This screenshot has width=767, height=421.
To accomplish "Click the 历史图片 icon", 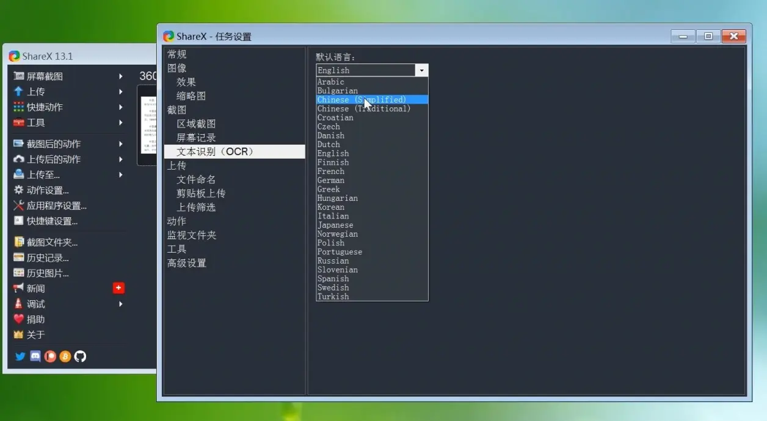I will (x=19, y=273).
